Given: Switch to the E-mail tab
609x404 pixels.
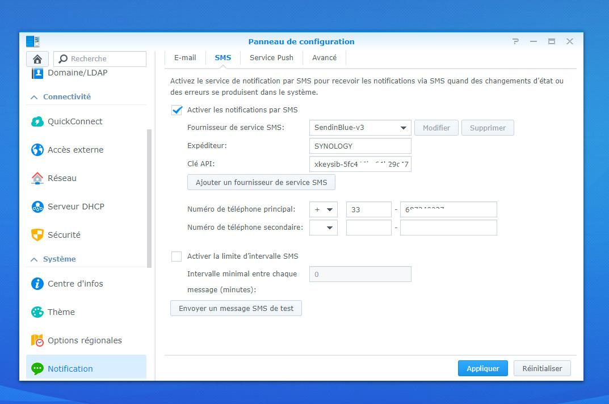Looking at the screenshot, I should click(x=185, y=58).
